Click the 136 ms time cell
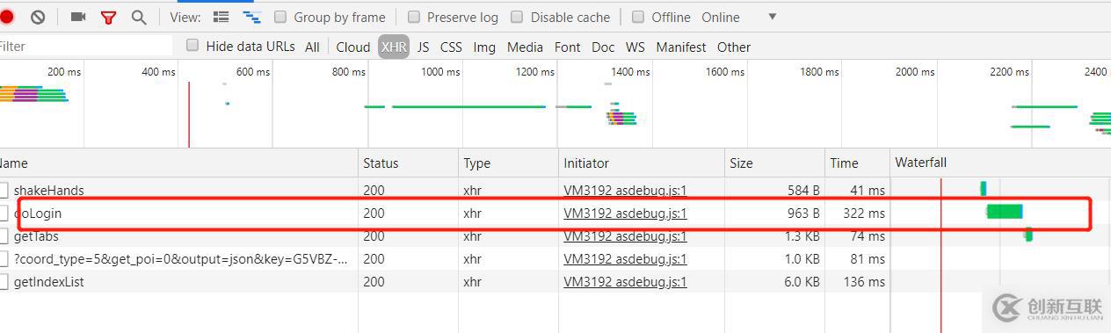 pyautogui.click(x=863, y=281)
